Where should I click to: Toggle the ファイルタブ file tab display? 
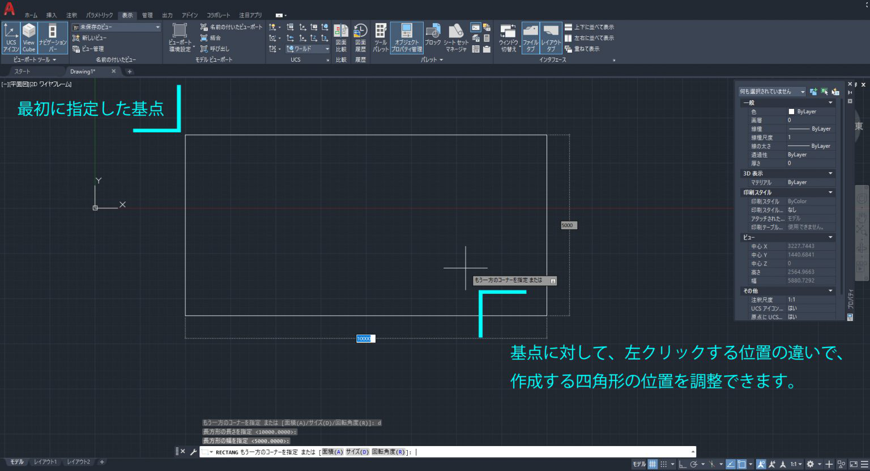tap(530, 38)
